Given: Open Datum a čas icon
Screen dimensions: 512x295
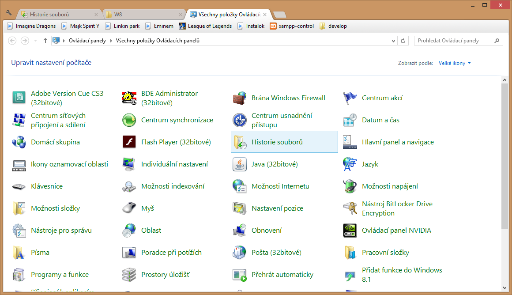Looking at the screenshot, I should [350, 120].
